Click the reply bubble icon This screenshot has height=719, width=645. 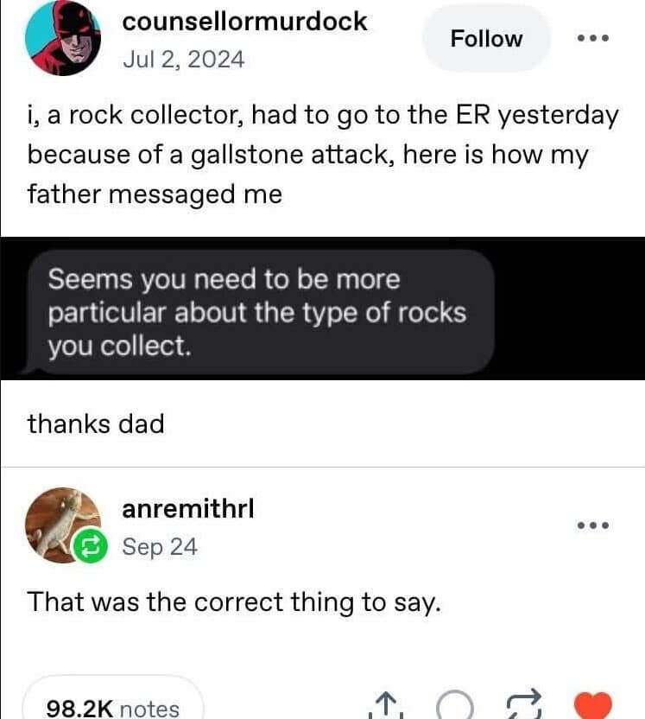point(454,708)
